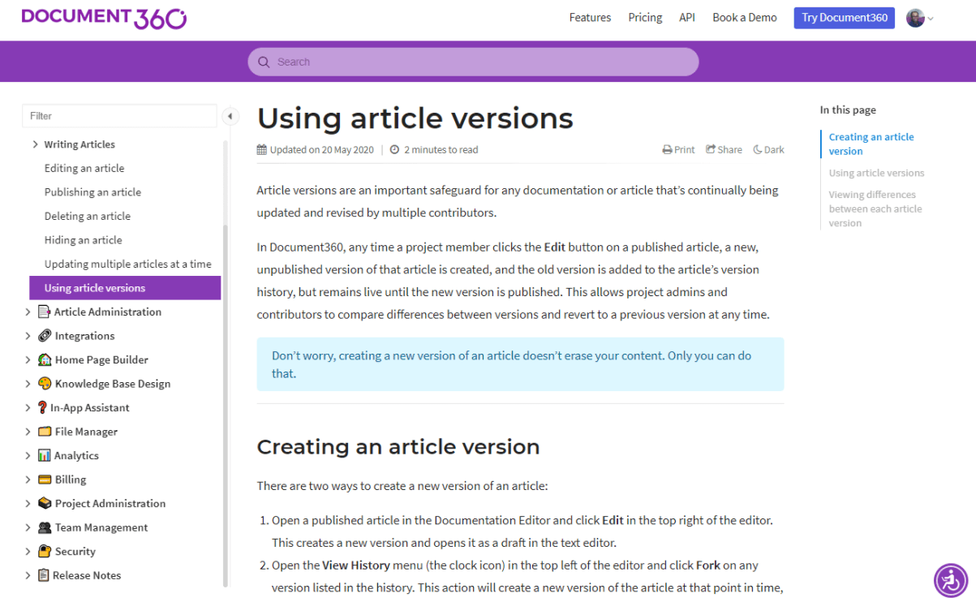Click the Share icon
Image resolution: width=976 pixels, height=602 pixels.
pos(711,149)
